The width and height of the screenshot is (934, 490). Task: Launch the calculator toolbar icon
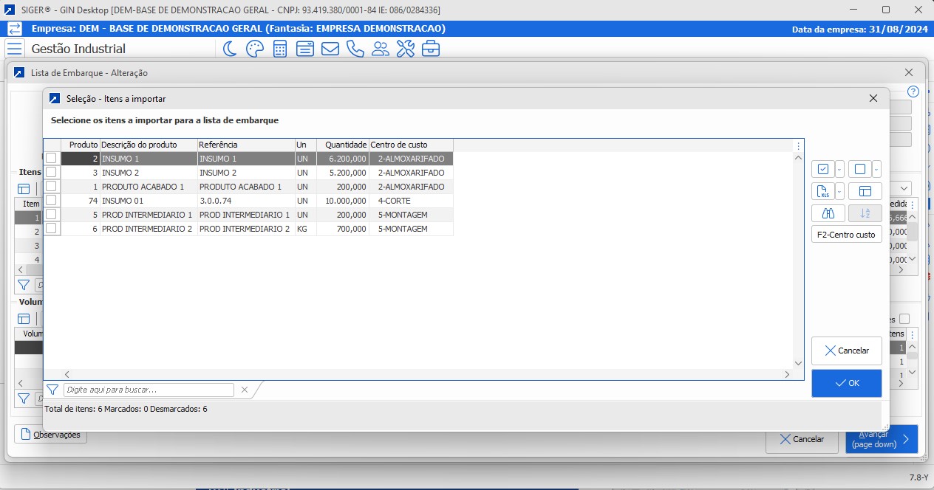(279, 48)
